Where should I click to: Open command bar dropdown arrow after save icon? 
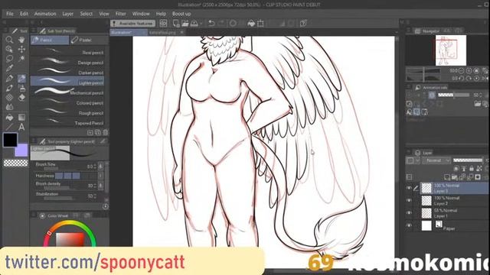pyautogui.click(x=201, y=24)
